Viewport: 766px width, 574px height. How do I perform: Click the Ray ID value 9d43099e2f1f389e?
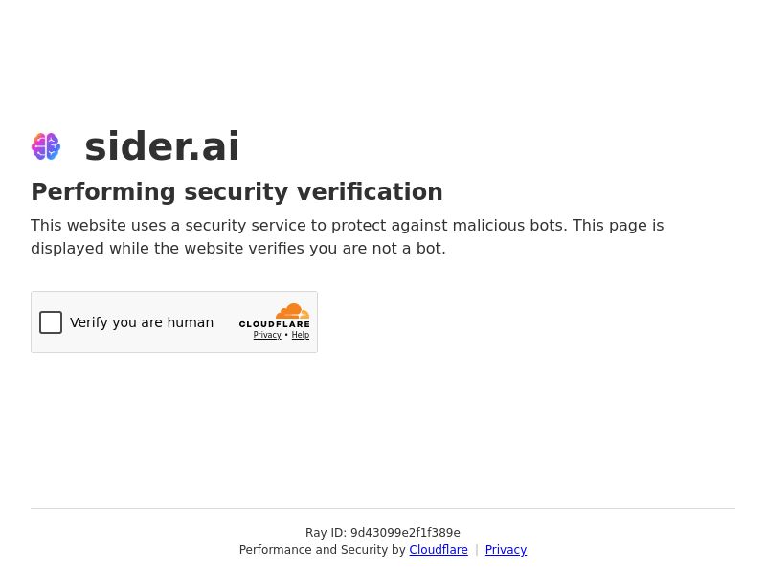405,532
